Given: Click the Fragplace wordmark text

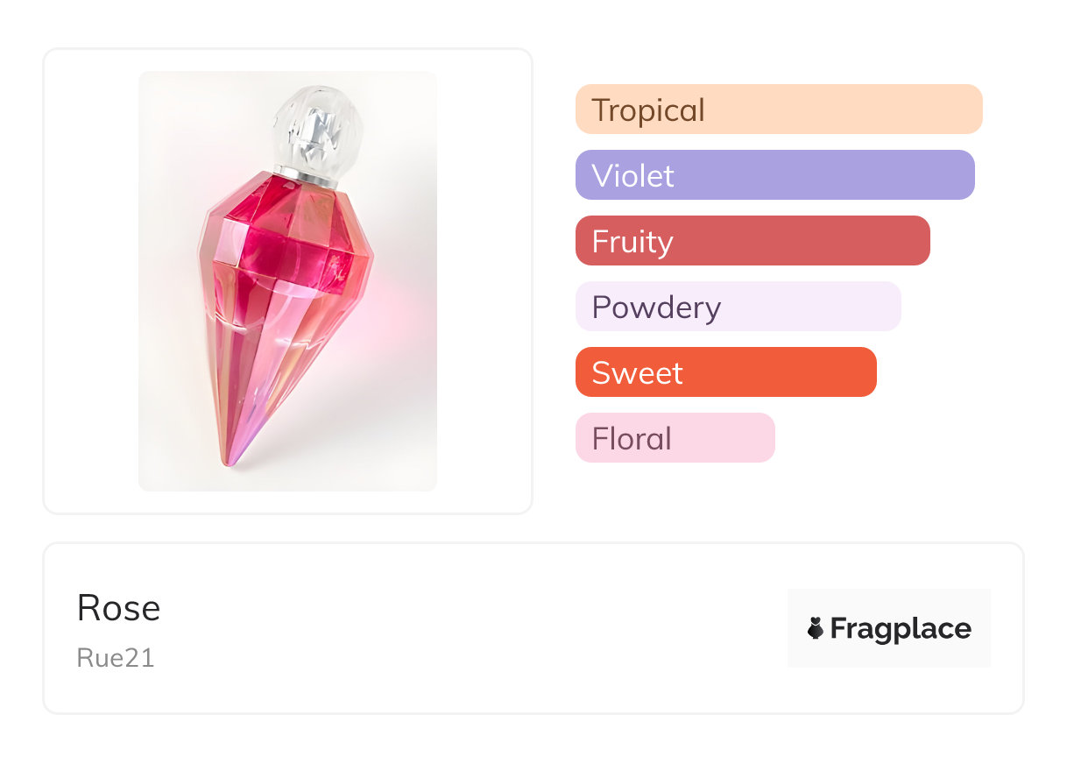Looking at the screenshot, I should coord(901,629).
